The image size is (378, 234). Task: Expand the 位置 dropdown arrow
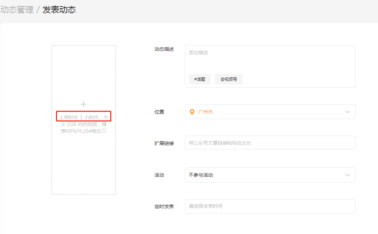pyautogui.click(x=347, y=112)
